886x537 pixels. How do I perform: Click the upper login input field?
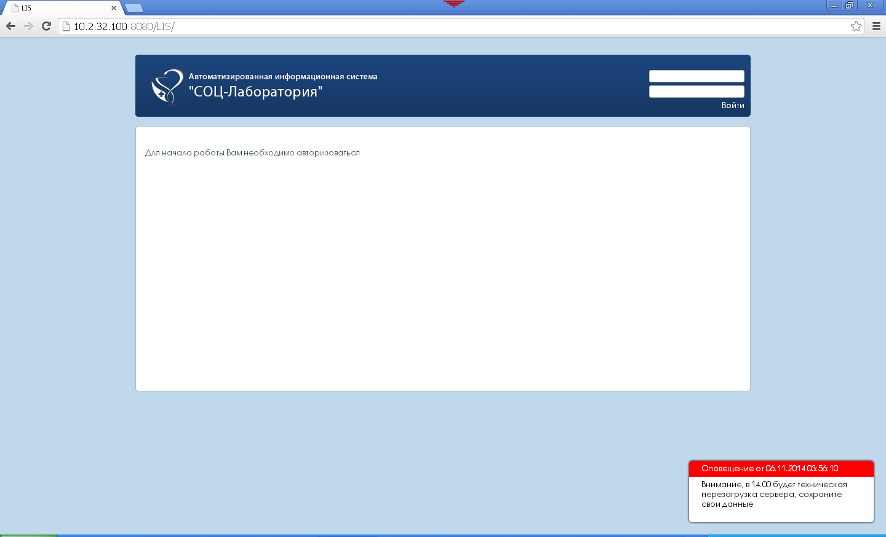tap(696, 76)
